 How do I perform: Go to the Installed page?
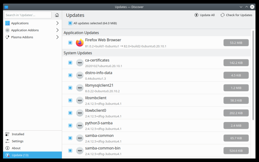point(32,134)
